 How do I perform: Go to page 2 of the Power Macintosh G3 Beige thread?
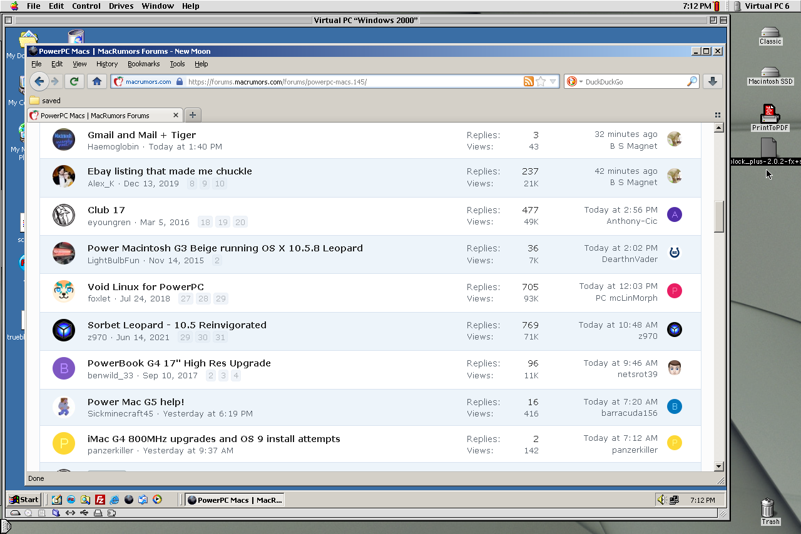(x=217, y=260)
